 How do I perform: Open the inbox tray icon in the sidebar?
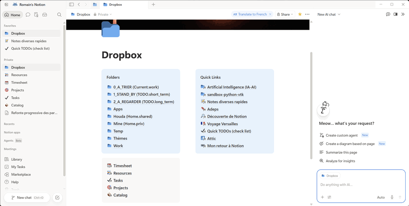(x=45, y=15)
